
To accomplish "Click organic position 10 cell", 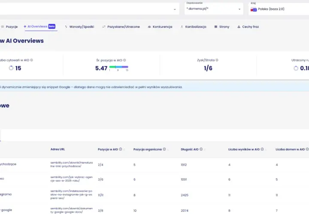I will [135, 211].
